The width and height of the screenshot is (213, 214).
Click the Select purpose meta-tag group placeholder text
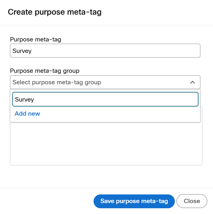pyautogui.click(x=57, y=82)
